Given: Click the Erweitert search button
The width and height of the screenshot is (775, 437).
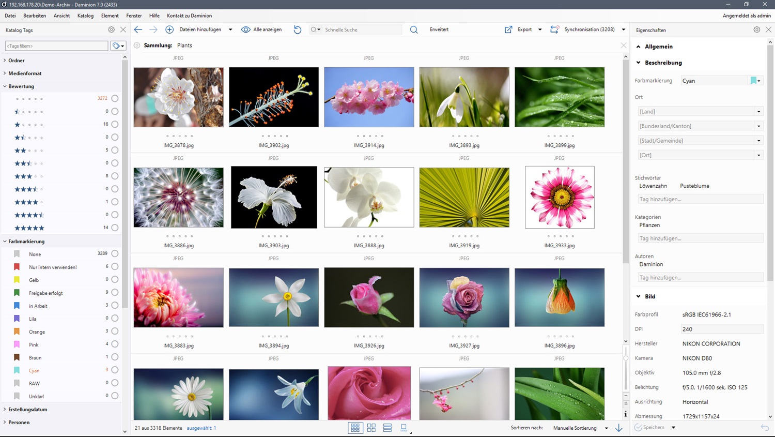Looking at the screenshot, I should (x=439, y=29).
